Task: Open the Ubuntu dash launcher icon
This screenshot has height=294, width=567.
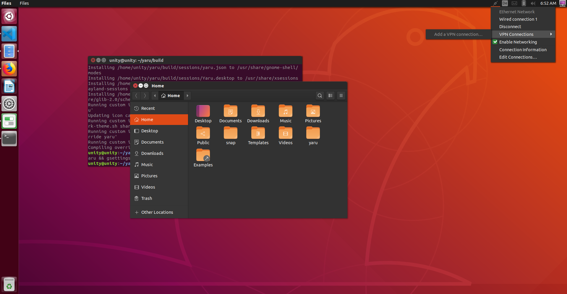Action: point(9,16)
